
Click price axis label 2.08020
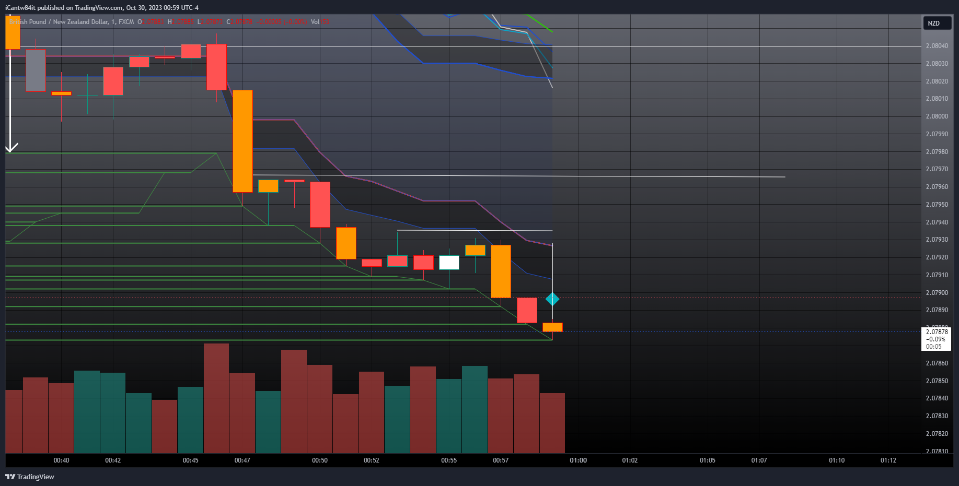coord(937,81)
